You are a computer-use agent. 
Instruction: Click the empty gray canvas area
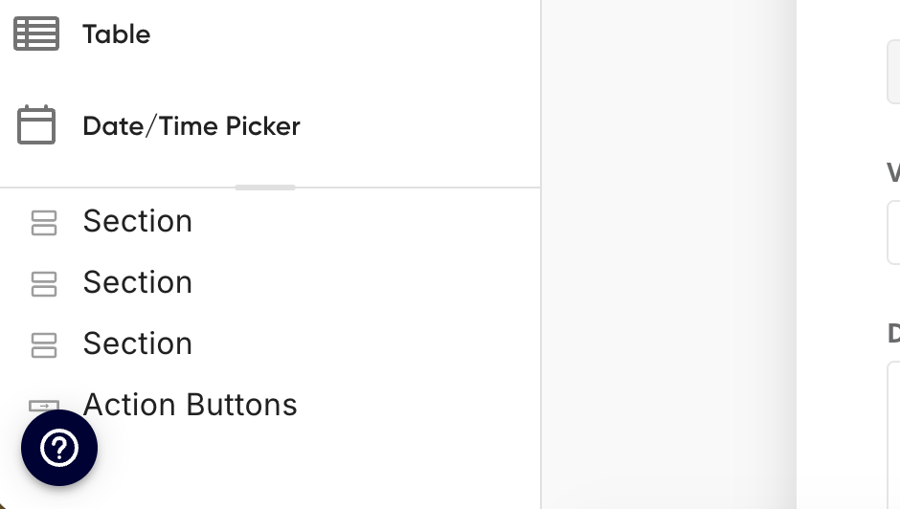[668, 254]
